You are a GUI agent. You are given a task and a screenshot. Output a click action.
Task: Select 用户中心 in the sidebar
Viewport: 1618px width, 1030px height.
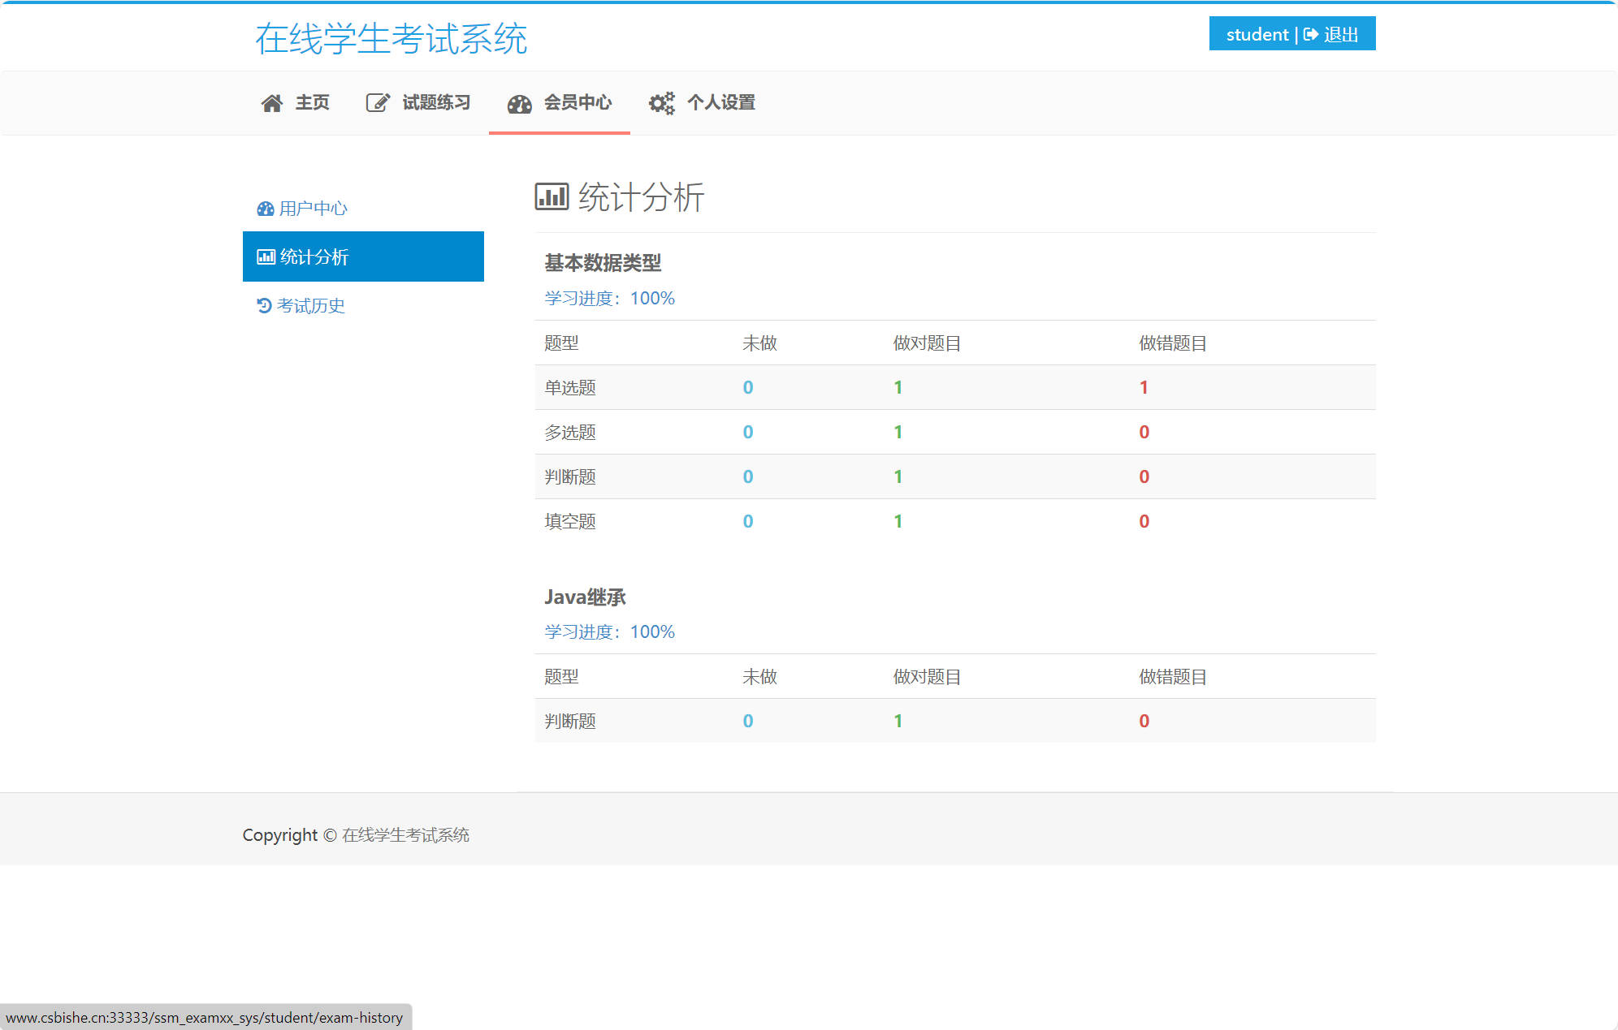[x=313, y=208]
